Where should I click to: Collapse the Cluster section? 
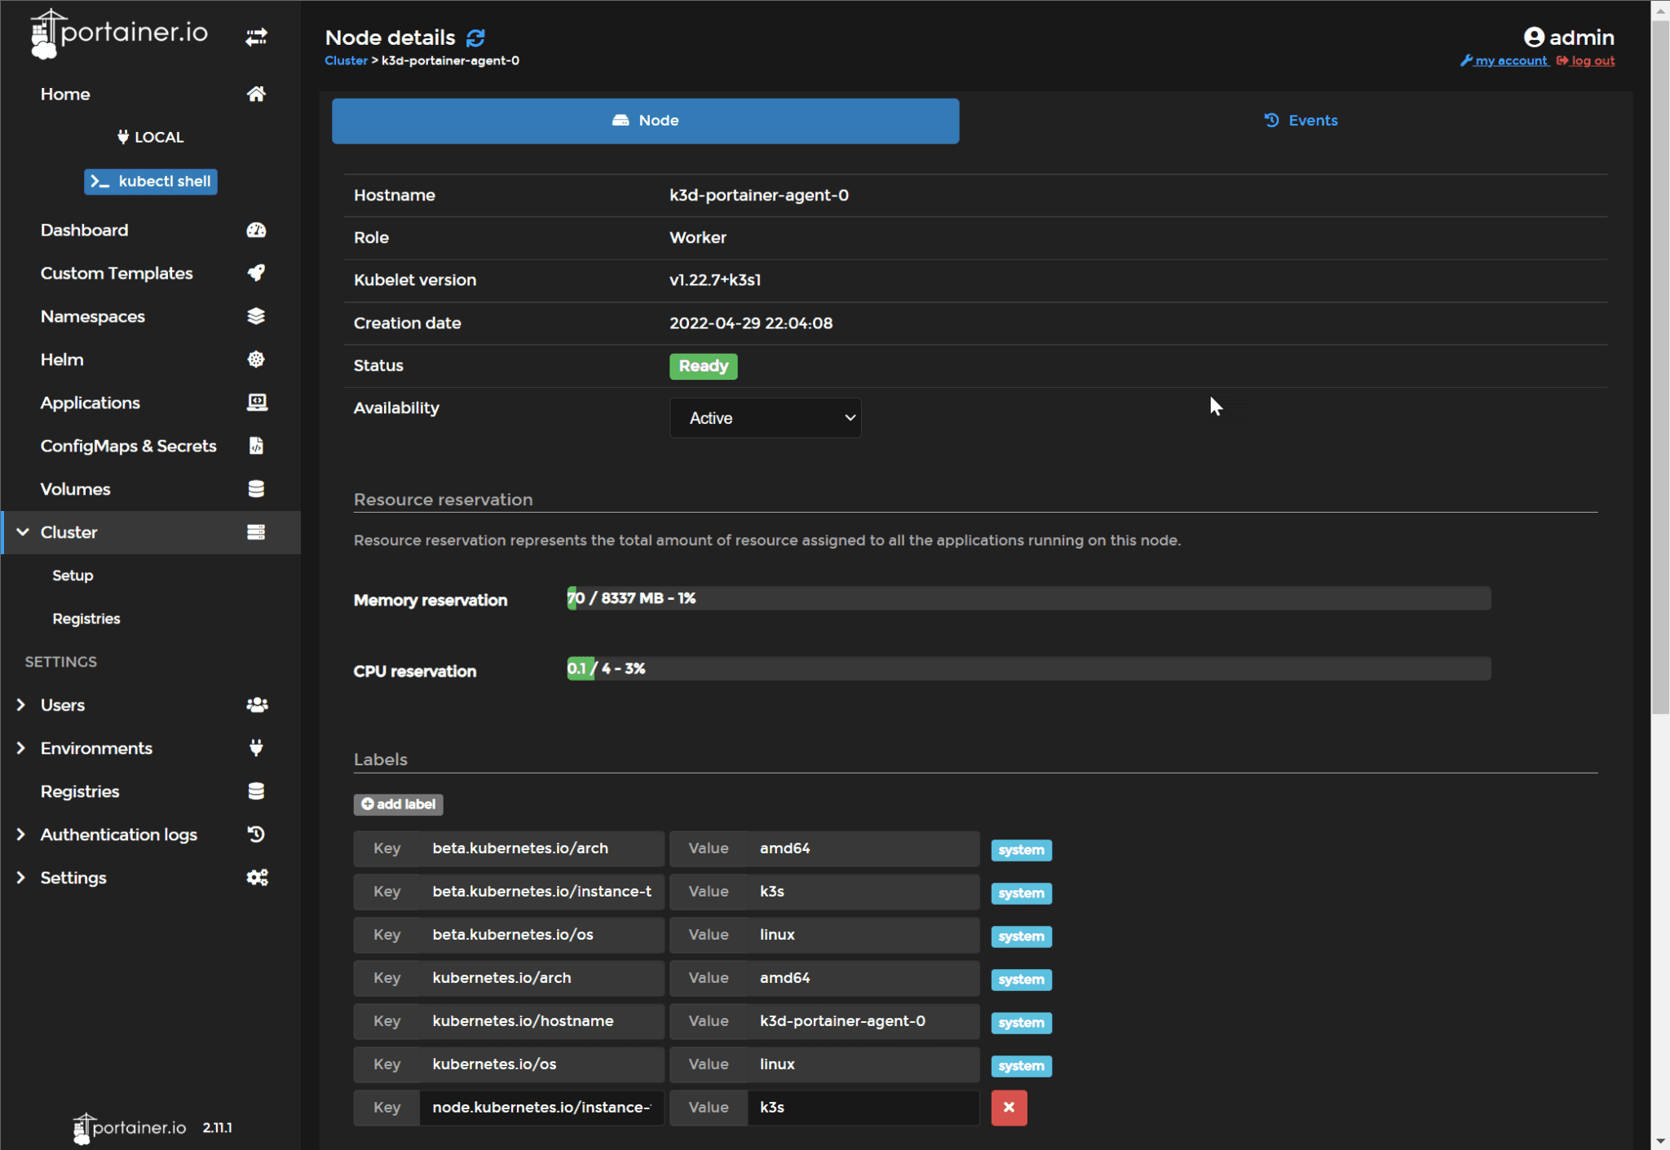tap(22, 532)
